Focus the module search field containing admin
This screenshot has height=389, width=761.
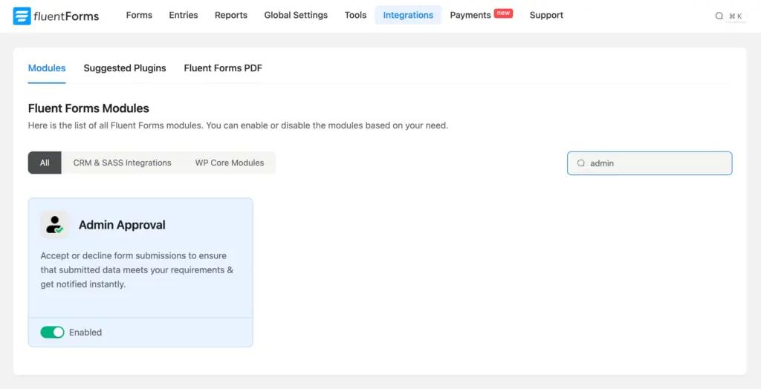[x=650, y=163]
